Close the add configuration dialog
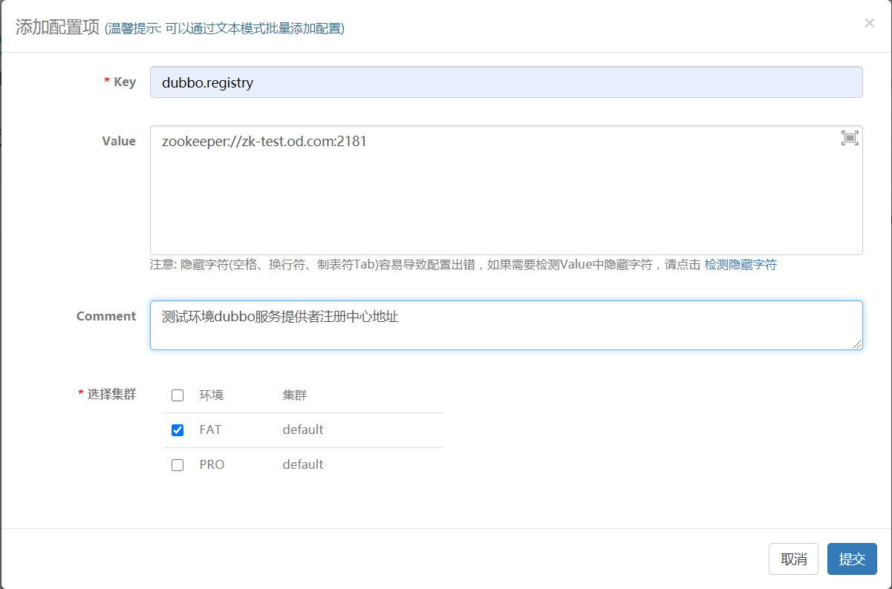This screenshot has height=589, width=892. [x=869, y=23]
